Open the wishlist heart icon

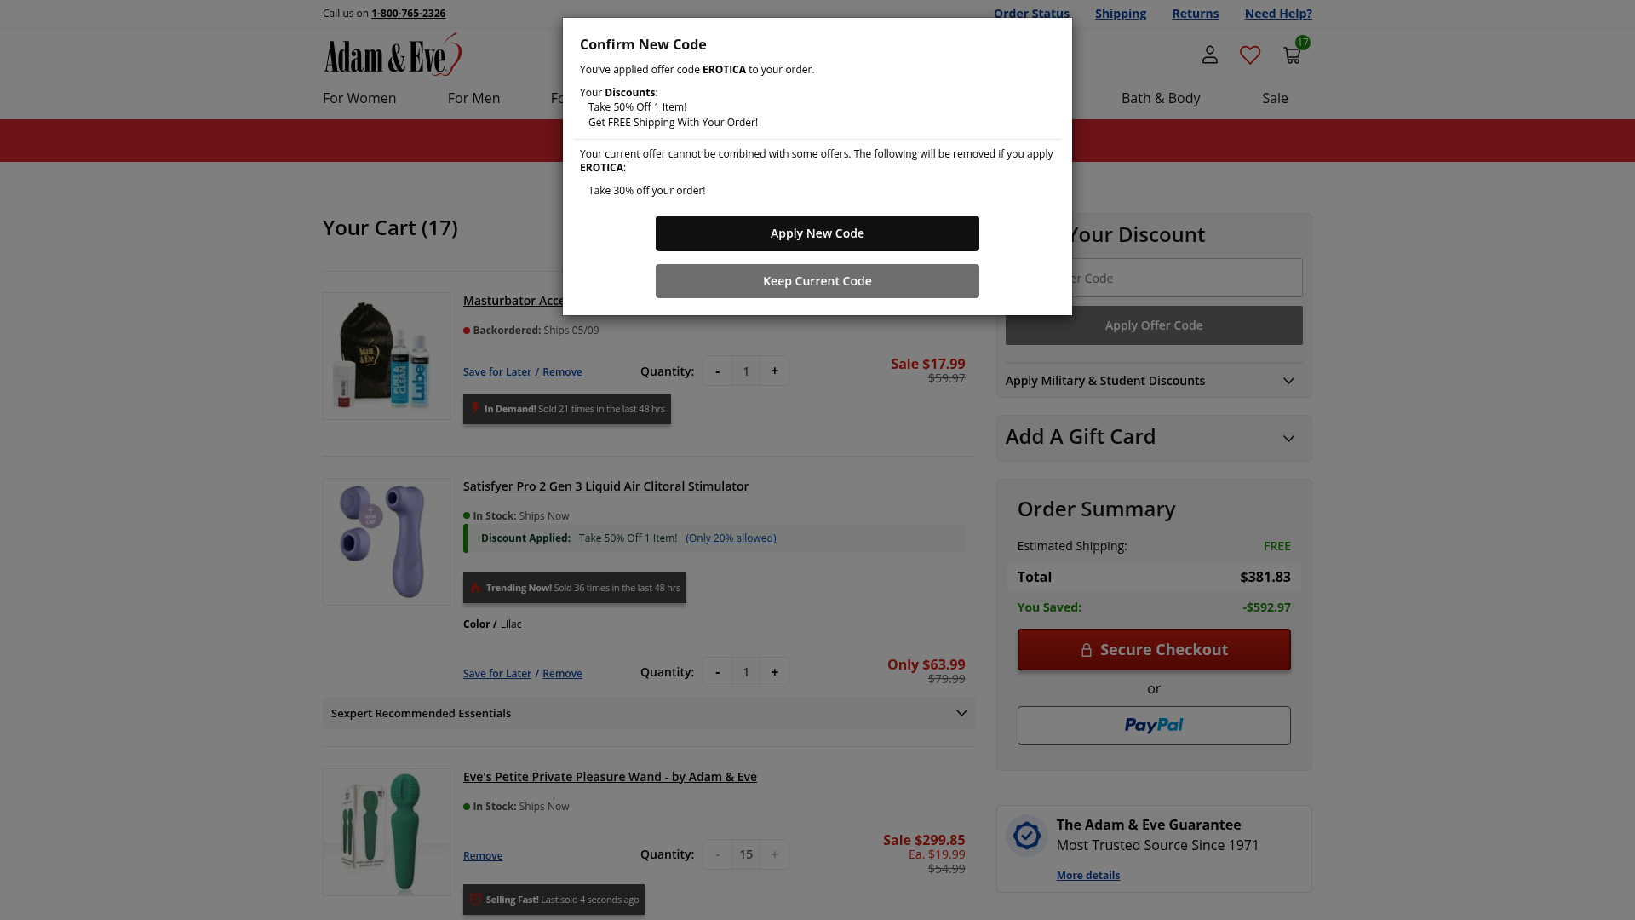pyautogui.click(x=1250, y=55)
